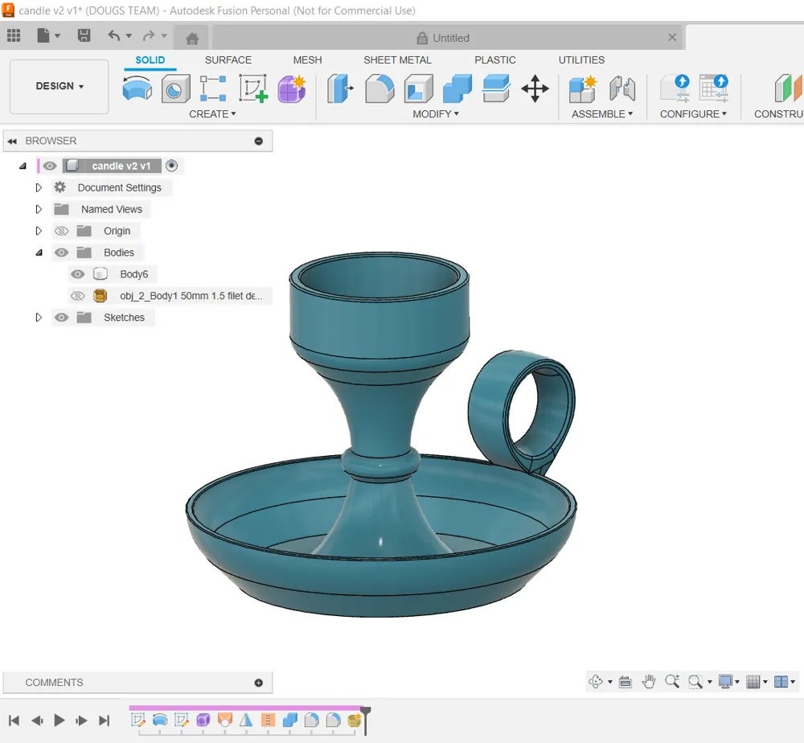The image size is (804, 743).
Task: Jump to timeline end
Action: point(104,720)
